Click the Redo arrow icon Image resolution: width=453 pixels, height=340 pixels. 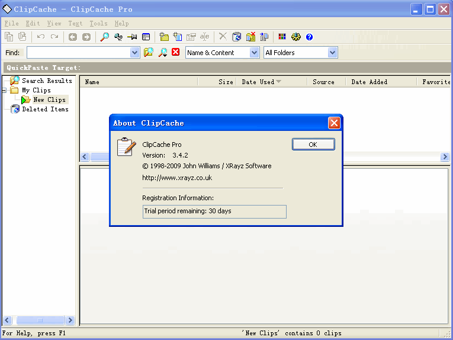(54, 37)
